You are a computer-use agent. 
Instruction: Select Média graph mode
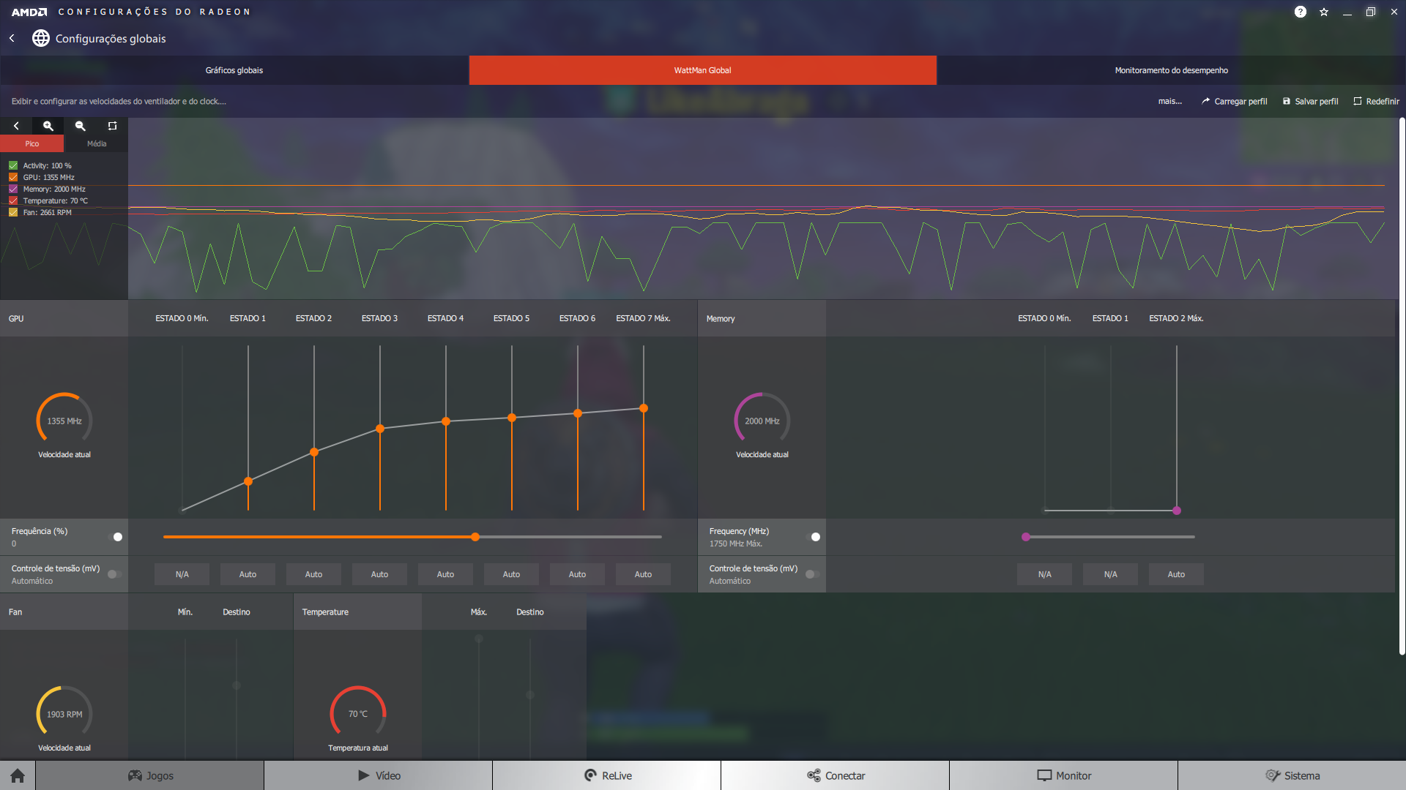click(x=97, y=144)
